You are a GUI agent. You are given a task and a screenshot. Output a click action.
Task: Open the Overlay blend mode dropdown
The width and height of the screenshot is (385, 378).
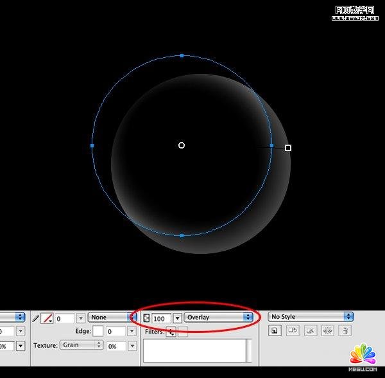click(218, 318)
